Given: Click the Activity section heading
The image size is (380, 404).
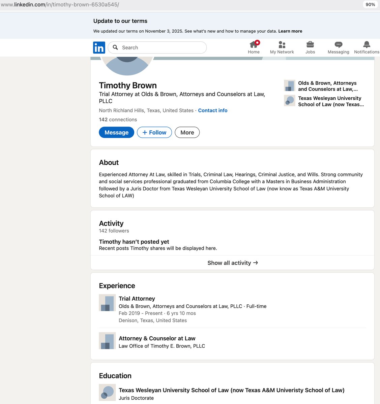Looking at the screenshot, I should 111,223.
